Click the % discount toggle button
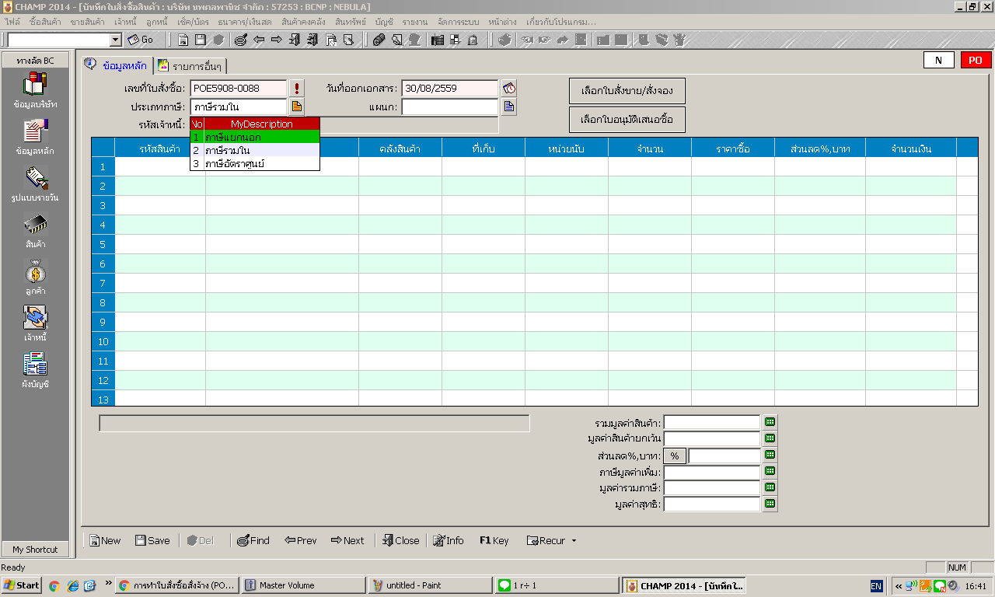Viewport: 995px width, 597px height. tap(675, 456)
